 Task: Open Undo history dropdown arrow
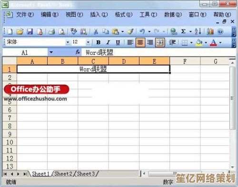149,31
